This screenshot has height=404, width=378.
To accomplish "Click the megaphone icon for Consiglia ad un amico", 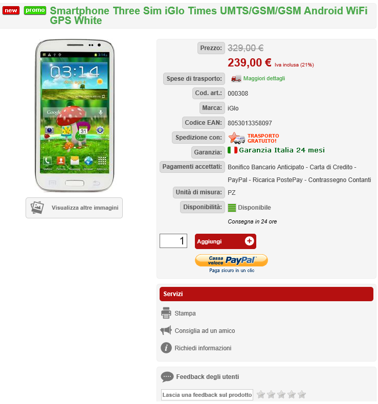I will click(x=166, y=330).
